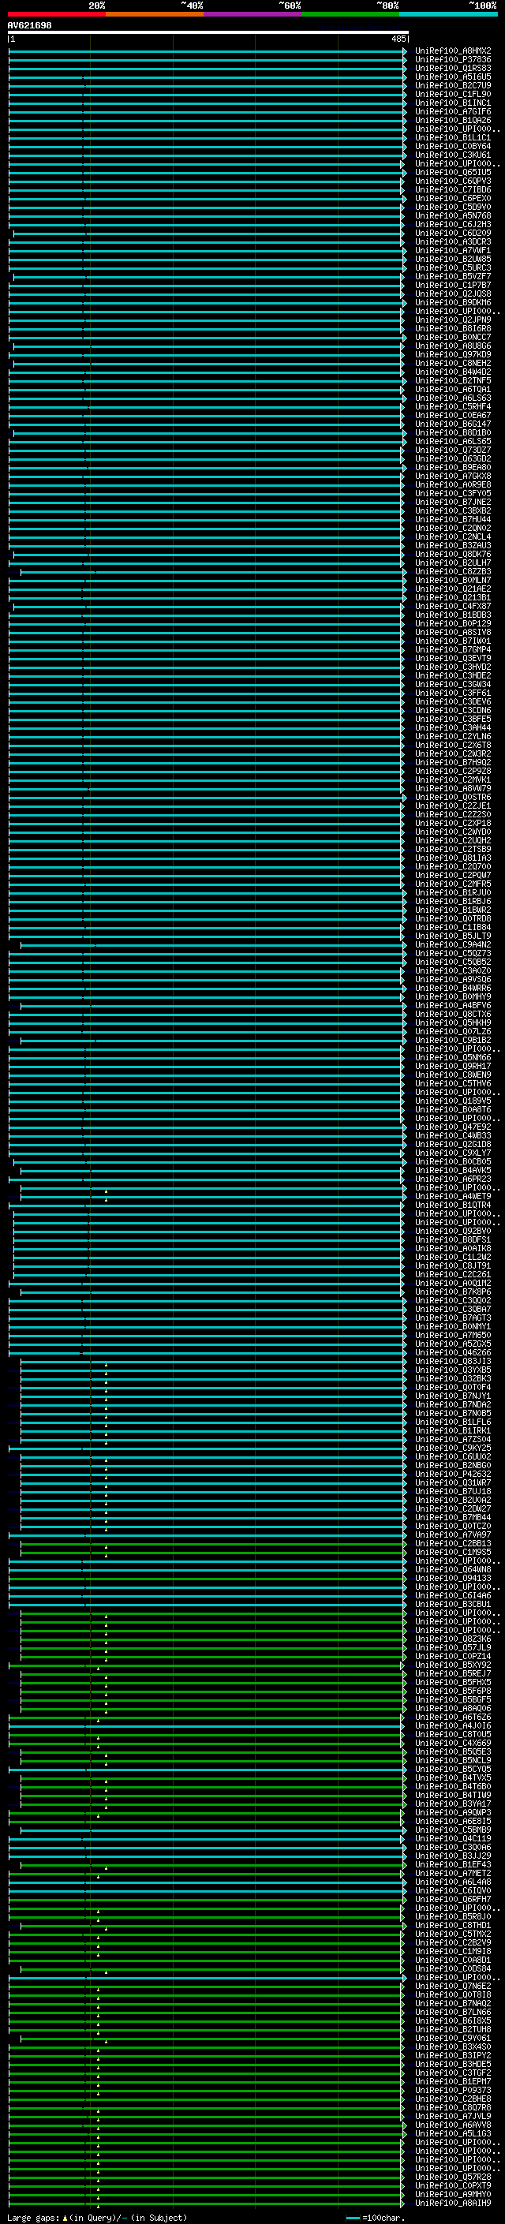Open hit UniRef100_A9MHY0
The image size is (505, 2224).
coord(452,2194)
